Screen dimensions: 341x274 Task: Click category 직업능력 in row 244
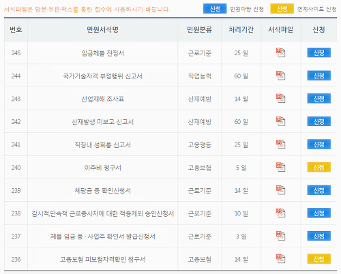[x=200, y=76]
